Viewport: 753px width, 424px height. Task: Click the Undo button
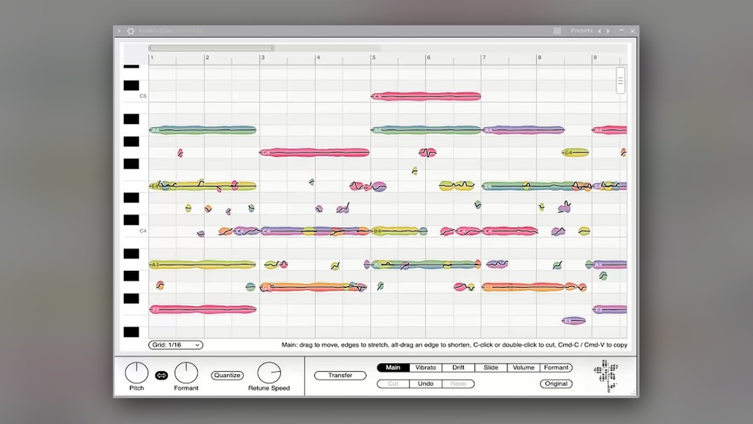[425, 383]
